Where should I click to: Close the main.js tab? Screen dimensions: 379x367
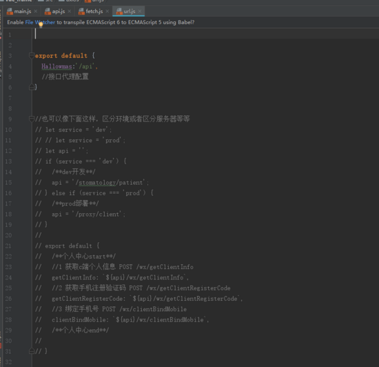coord(36,11)
